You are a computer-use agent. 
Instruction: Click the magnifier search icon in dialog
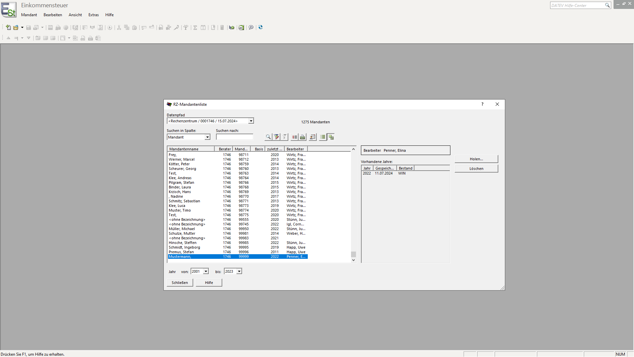pyautogui.click(x=268, y=137)
